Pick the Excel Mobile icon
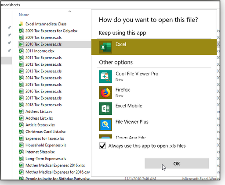 click(105, 109)
